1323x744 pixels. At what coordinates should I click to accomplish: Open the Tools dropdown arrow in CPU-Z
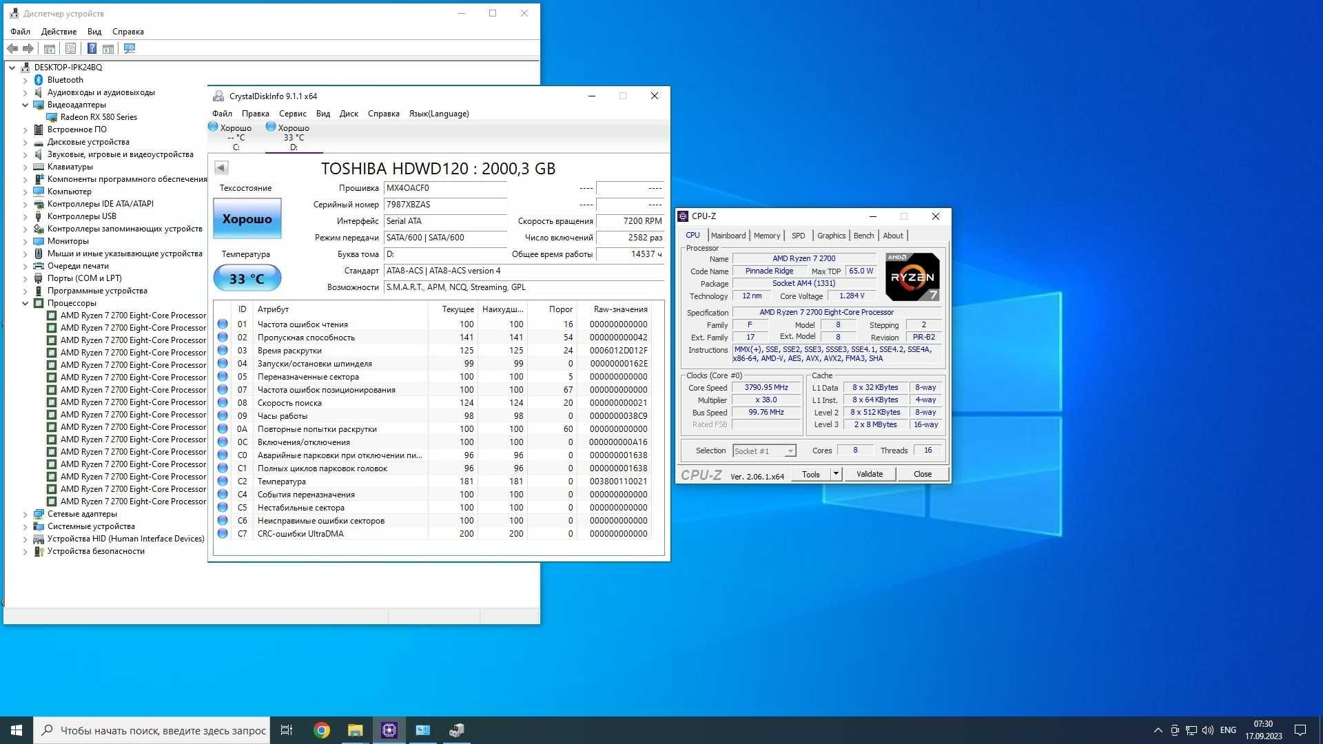click(836, 474)
